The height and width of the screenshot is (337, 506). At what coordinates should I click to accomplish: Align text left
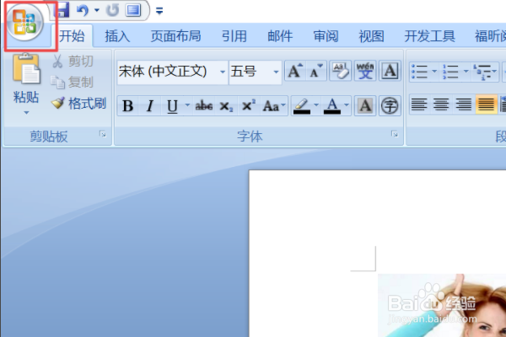coord(419,104)
